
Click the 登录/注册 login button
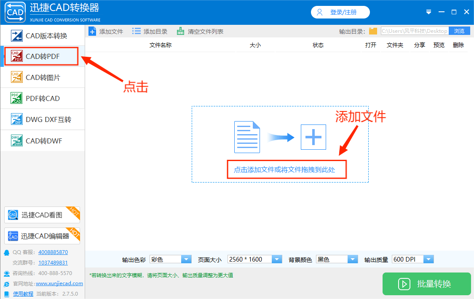340,12
